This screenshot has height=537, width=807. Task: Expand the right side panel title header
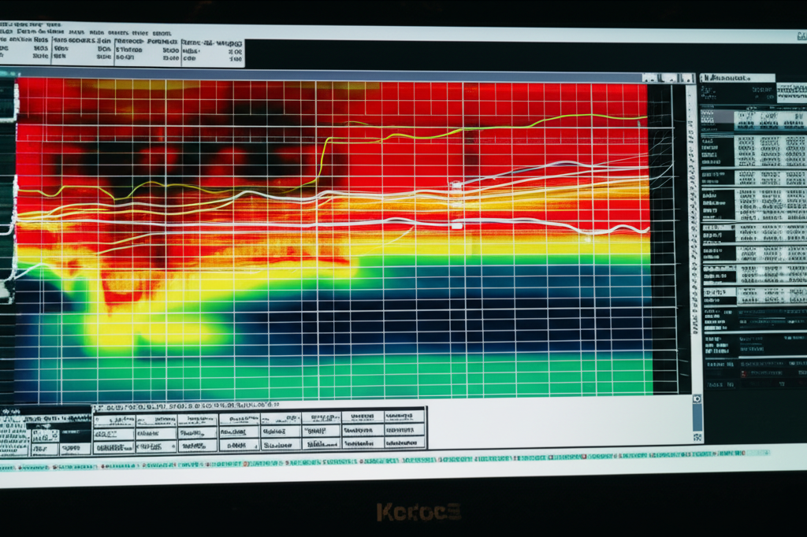point(737,79)
